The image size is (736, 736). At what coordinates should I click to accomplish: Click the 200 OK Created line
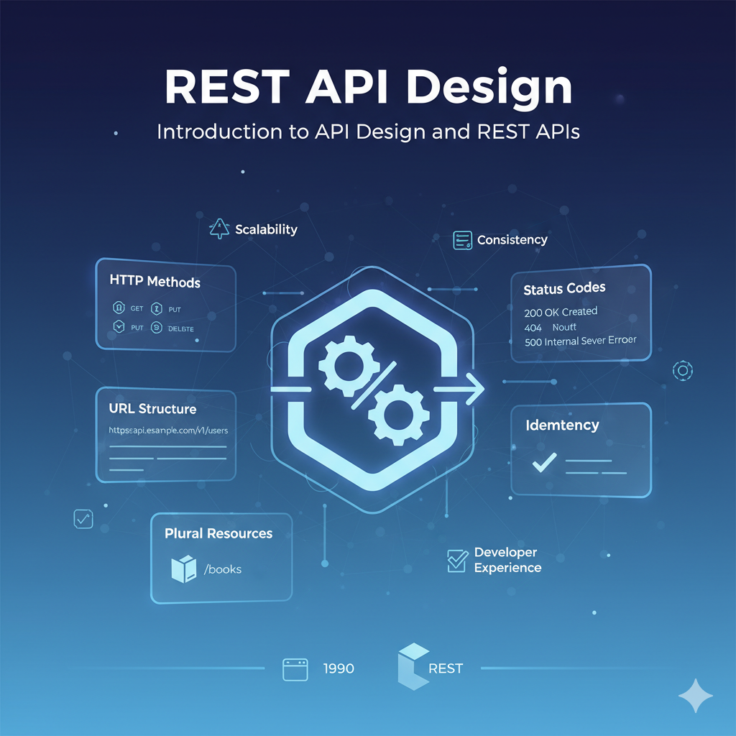coord(561,312)
